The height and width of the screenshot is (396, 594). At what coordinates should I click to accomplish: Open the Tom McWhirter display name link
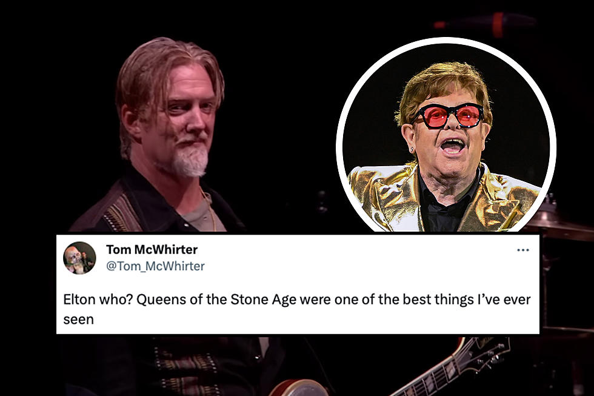coord(152,250)
